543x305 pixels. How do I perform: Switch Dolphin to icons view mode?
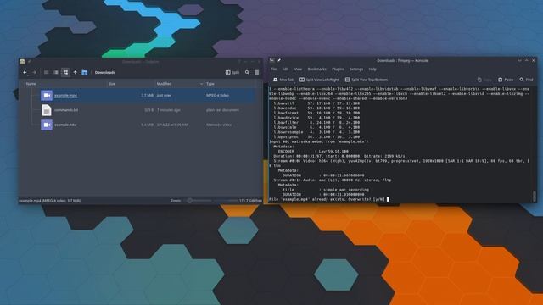pos(46,73)
